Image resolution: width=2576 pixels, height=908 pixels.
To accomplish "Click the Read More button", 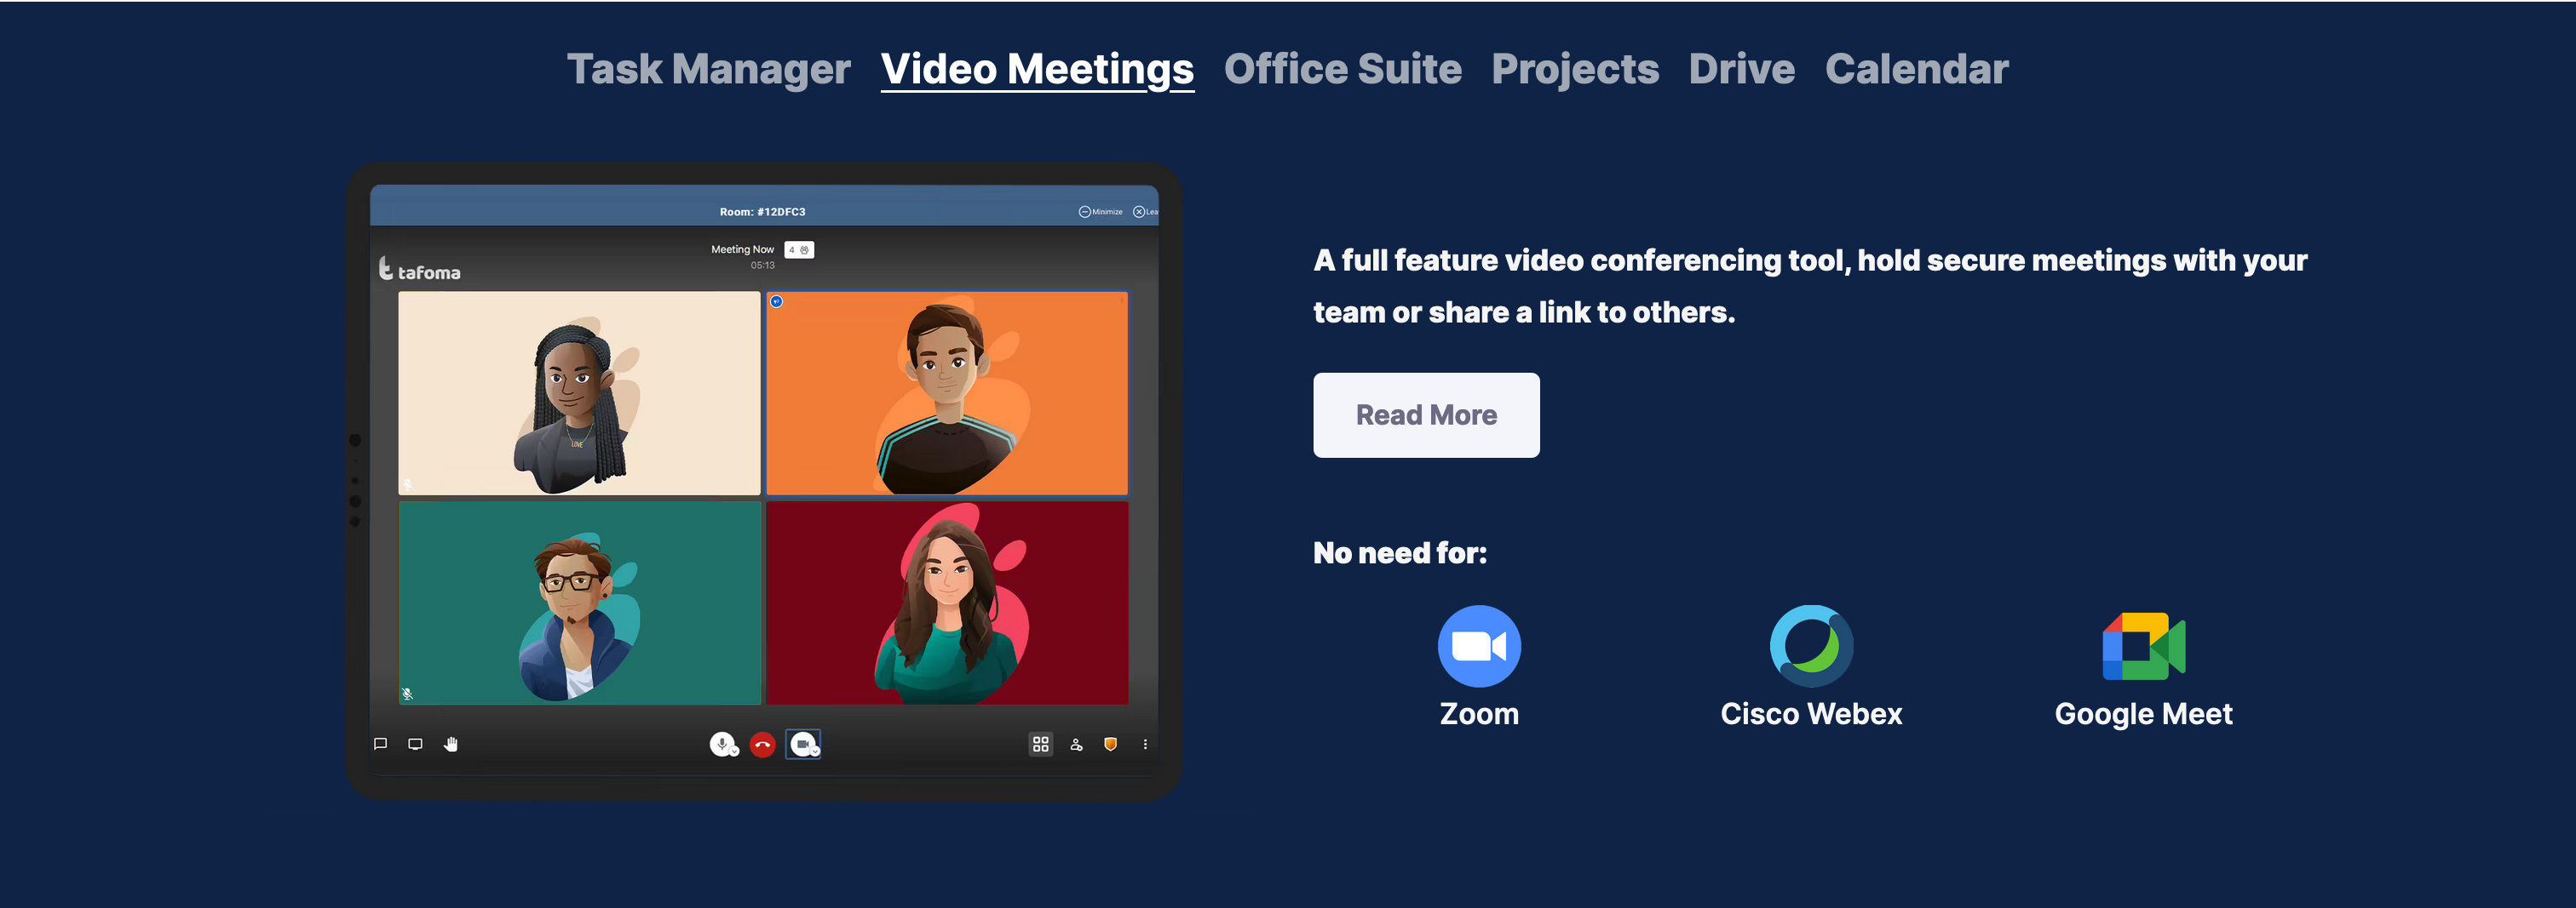I will pyautogui.click(x=1426, y=414).
